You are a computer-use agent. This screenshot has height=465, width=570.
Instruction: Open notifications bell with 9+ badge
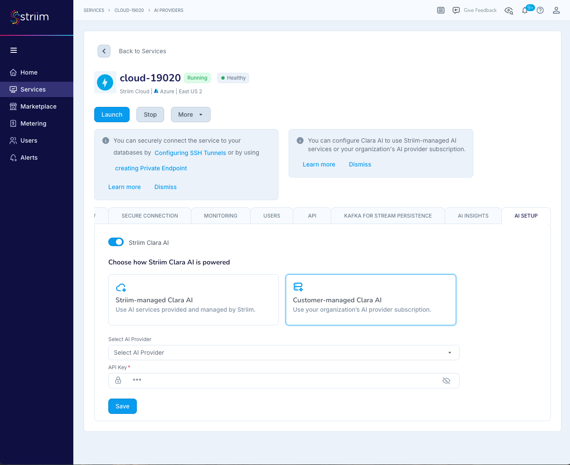[x=525, y=10]
